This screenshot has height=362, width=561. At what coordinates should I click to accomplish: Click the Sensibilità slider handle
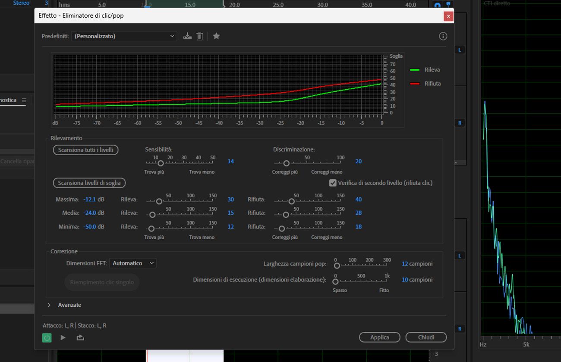tap(161, 163)
